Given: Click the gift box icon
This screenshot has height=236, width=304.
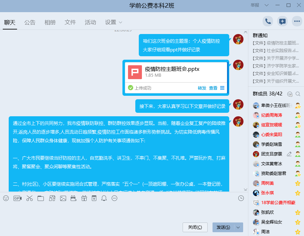Looking at the screenshot, I should click(84, 198).
